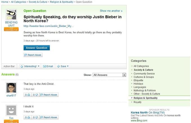Click 'I doubt it' answer text
This screenshot has width=191, height=123.
[x=28, y=106]
